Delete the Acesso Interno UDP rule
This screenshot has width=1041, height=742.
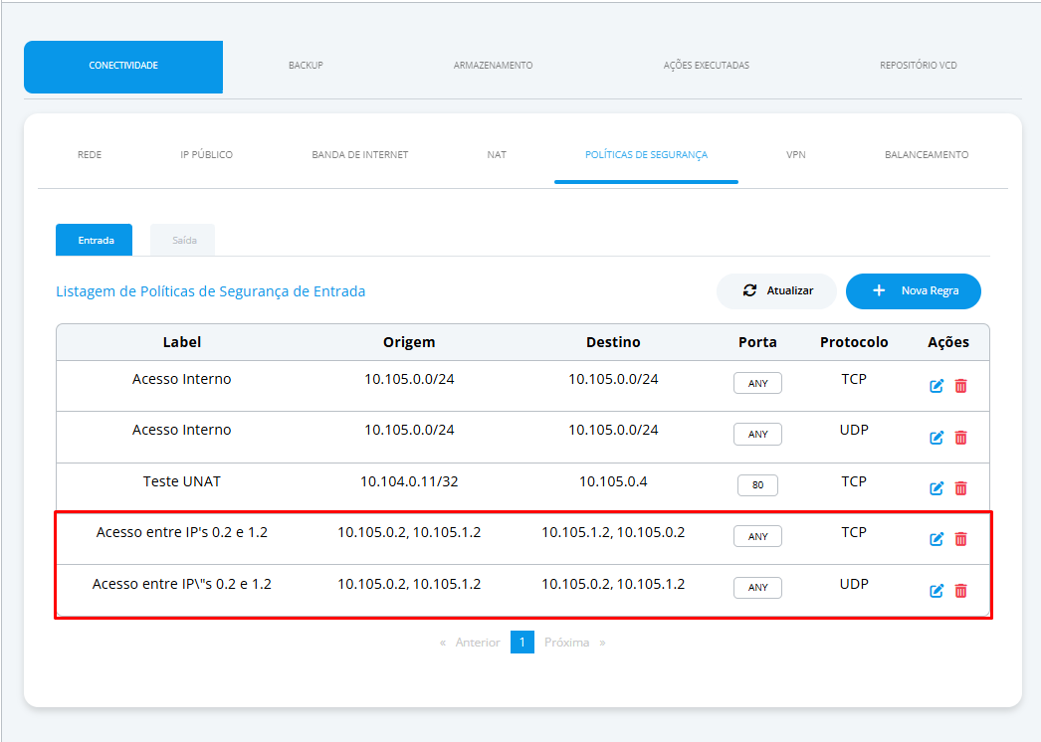tap(960, 438)
